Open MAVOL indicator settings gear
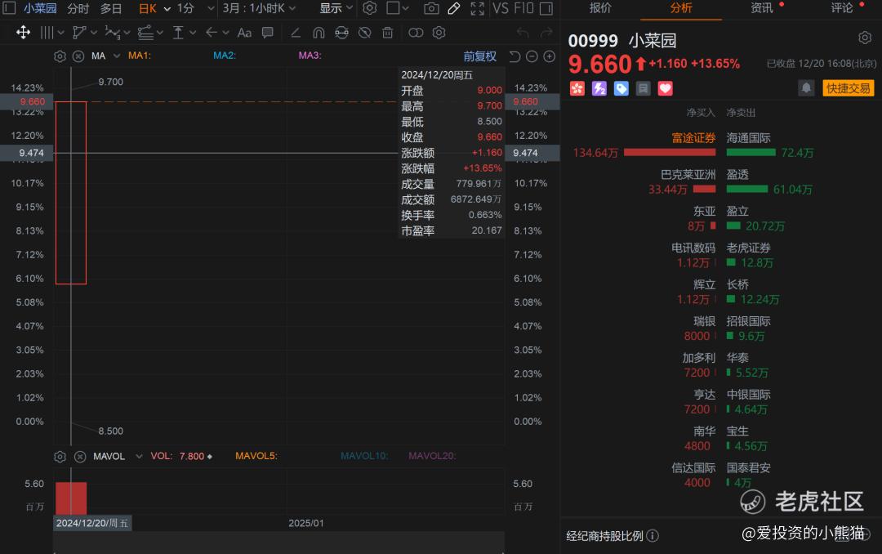The height and width of the screenshot is (554, 882). (x=60, y=457)
